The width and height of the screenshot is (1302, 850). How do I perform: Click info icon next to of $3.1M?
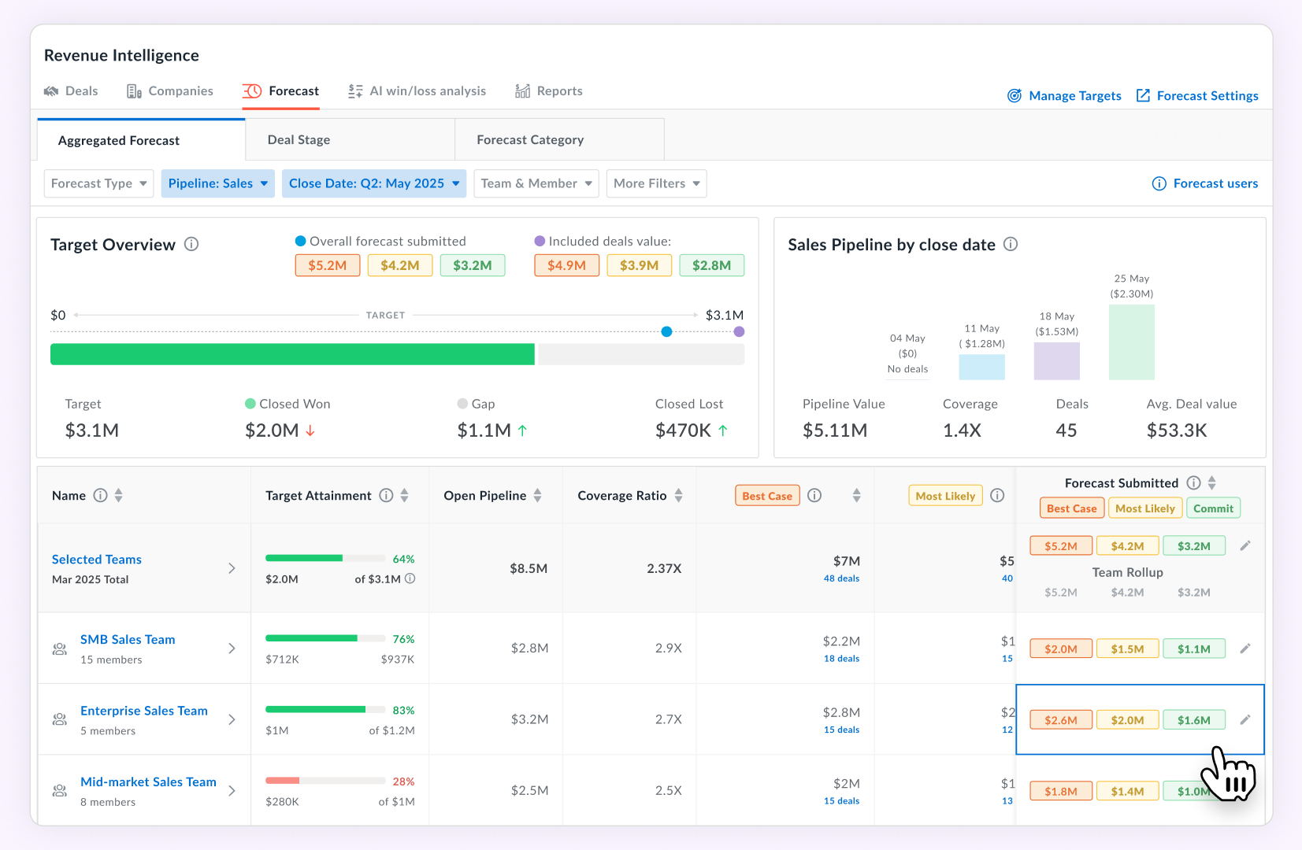[410, 578]
